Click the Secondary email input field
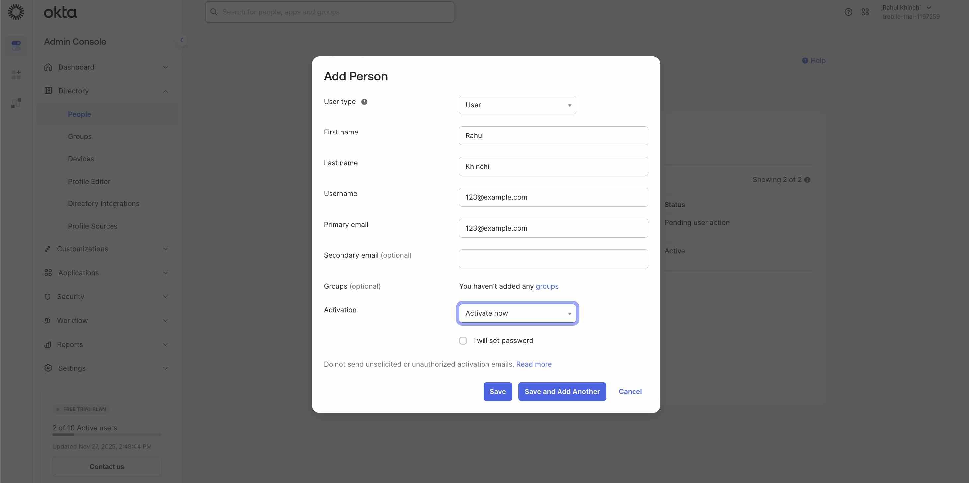Viewport: 969px width, 483px height. [x=553, y=259]
